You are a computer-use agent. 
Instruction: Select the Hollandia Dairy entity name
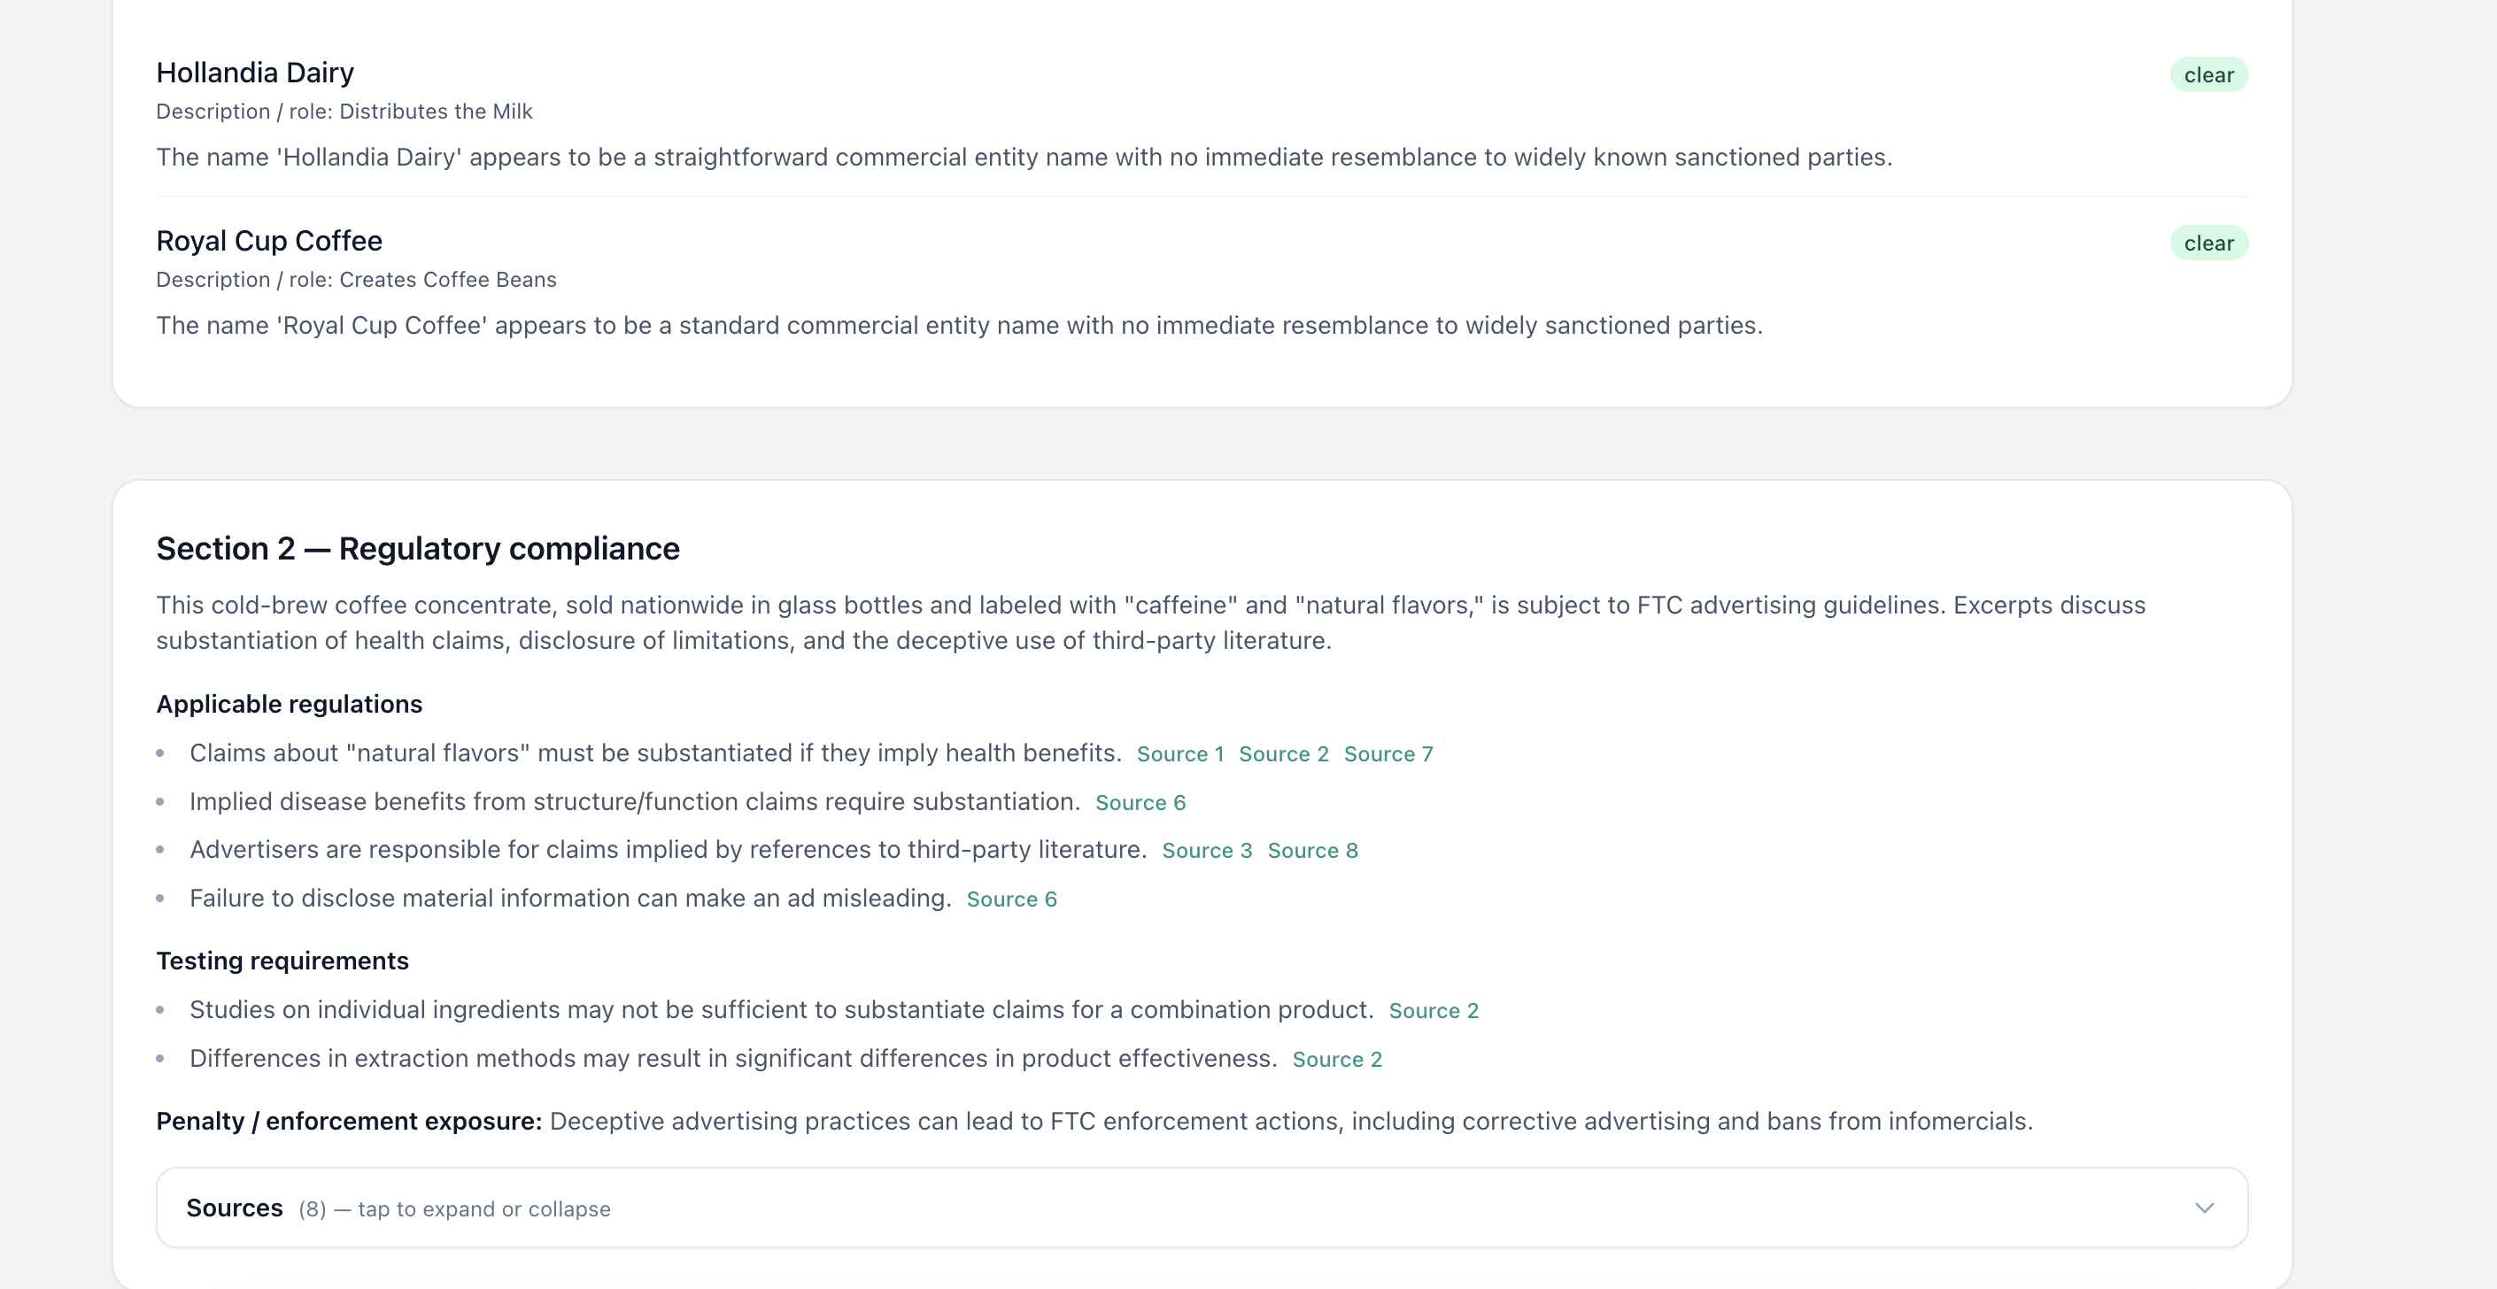(x=255, y=73)
